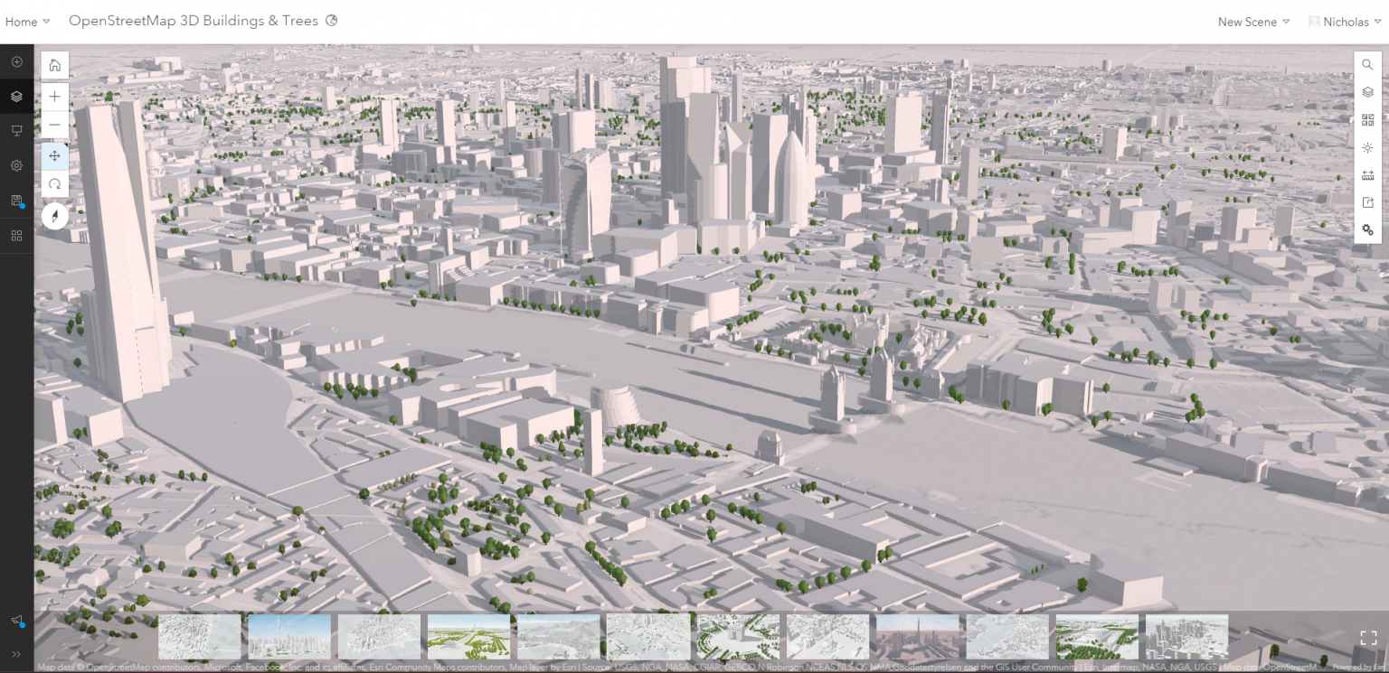Zoom out with the minus button
1389x673 pixels.
pos(55,125)
